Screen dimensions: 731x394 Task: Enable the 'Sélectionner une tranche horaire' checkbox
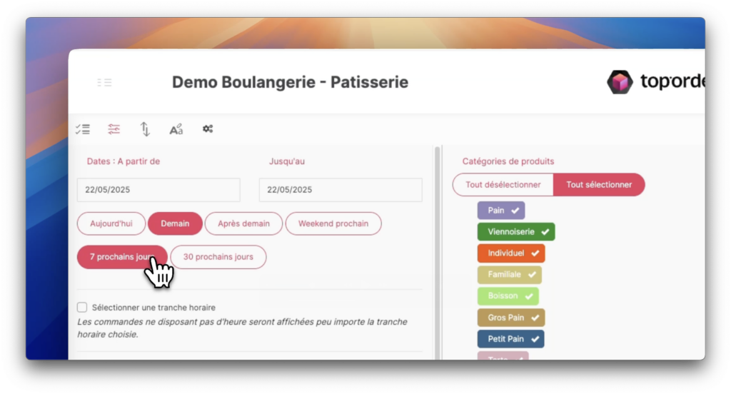(x=82, y=308)
